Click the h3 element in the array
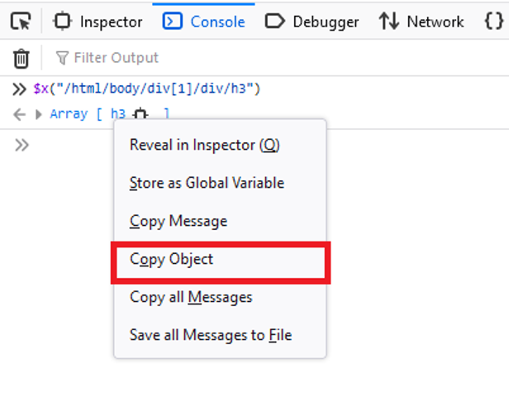Screen dimensions: 509x412 117,114
